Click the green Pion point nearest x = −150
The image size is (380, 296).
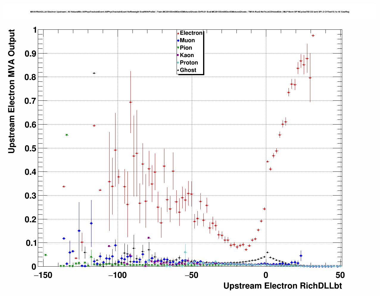[x=46, y=255]
